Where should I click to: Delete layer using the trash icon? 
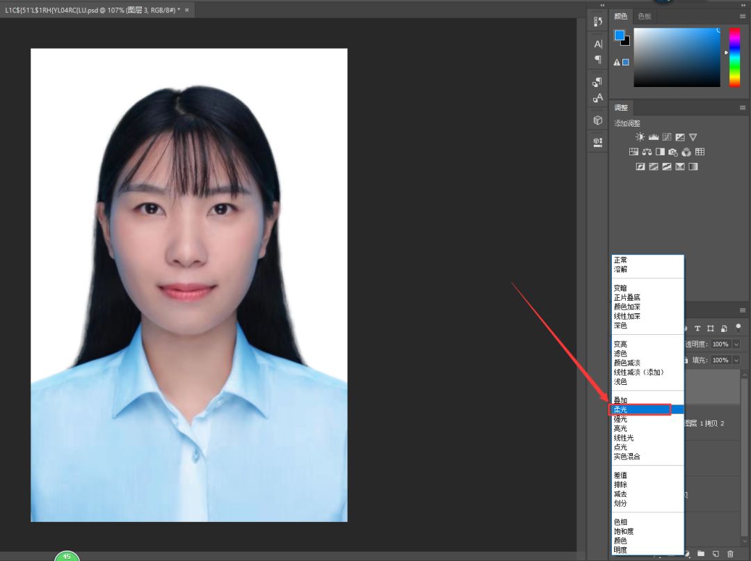[x=730, y=553]
